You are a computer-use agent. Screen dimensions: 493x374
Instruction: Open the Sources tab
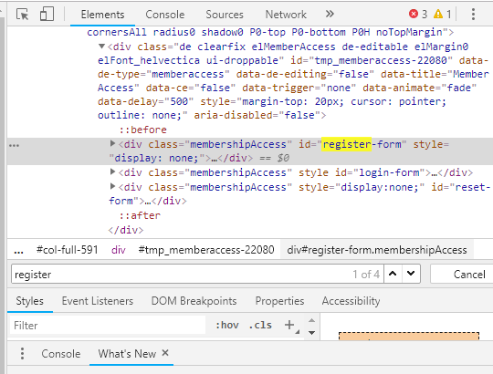click(x=225, y=15)
